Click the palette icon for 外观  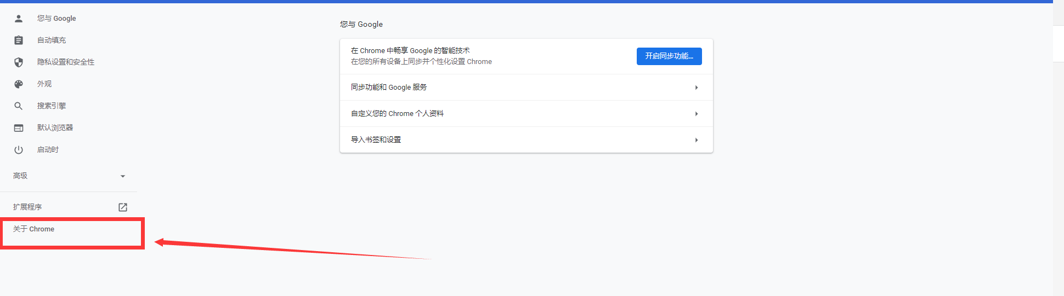(19, 84)
